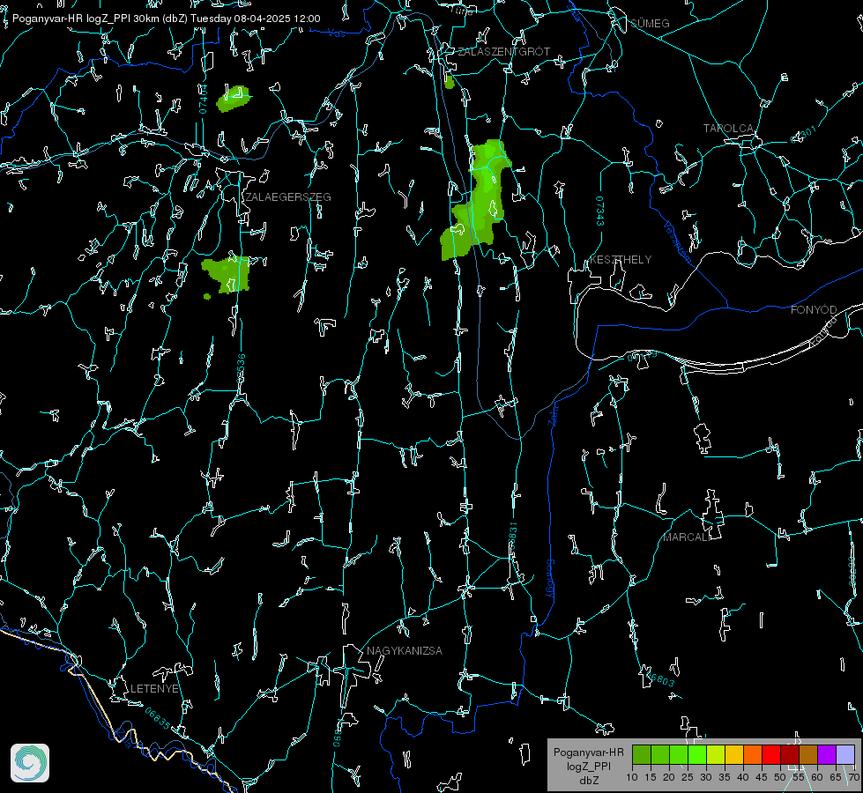The width and height of the screenshot is (863, 793).
Task: Select the 25-30 dBZ bright green swatch
Action: (697, 754)
